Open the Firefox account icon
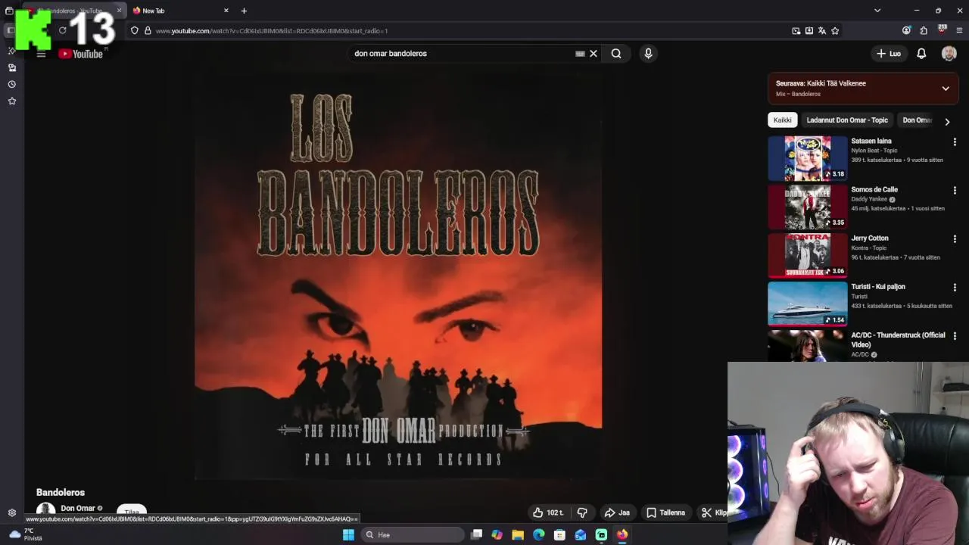Image resolution: width=969 pixels, height=545 pixels. pos(906,31)
